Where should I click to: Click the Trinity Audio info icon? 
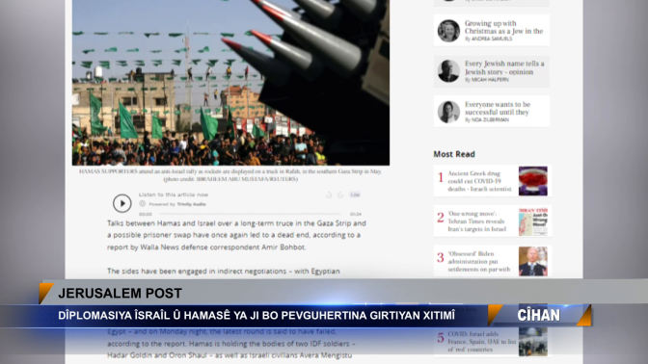coord(142,204)
